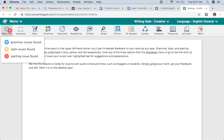Open the People menu

point(77,2)
